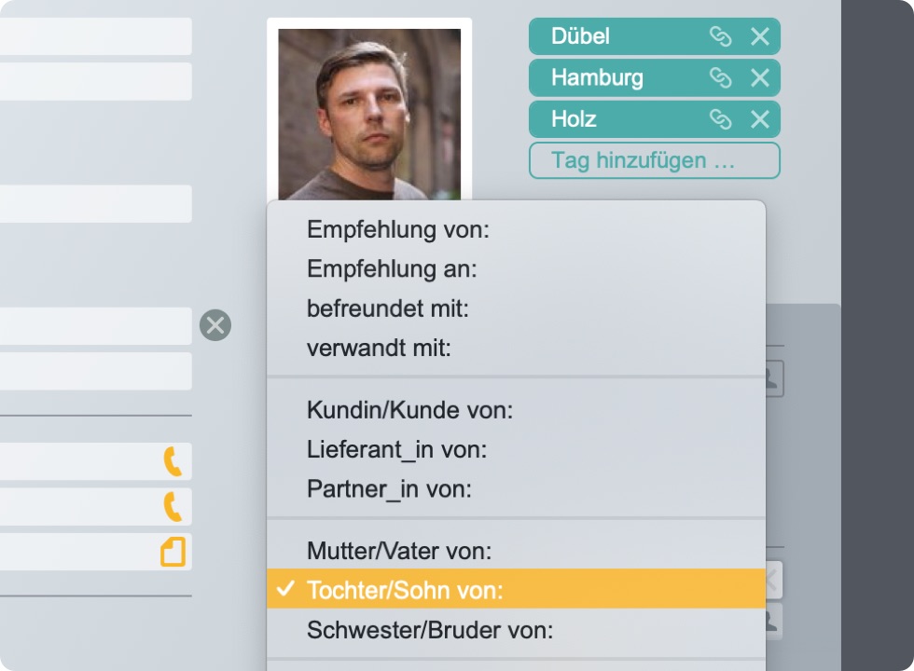Click the Tag hinzufügen input field

[x=654, y=160]
